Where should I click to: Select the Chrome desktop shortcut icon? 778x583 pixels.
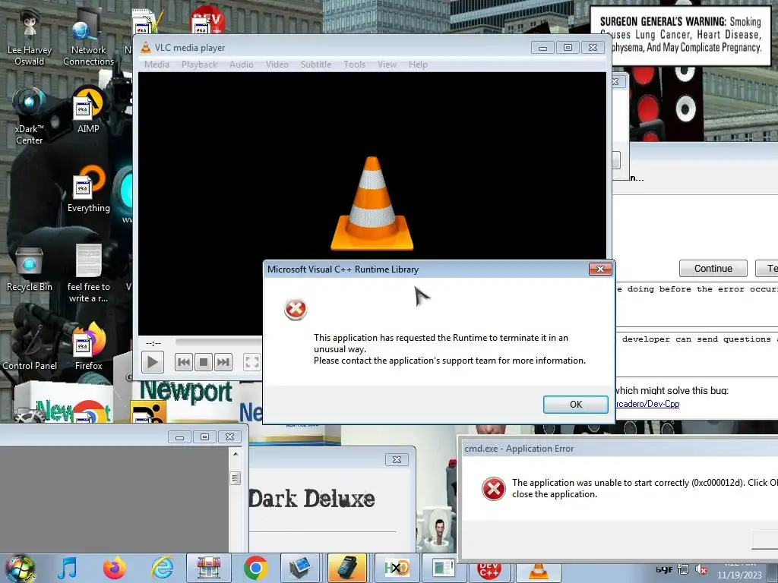point(90,411)
